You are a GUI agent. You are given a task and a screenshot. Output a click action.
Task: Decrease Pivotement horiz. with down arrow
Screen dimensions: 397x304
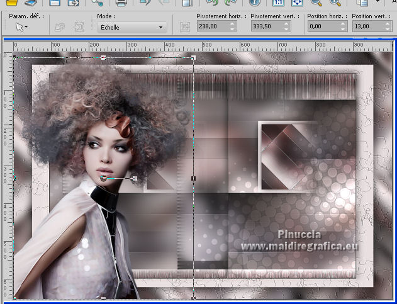pyautogui.click(x=233, y=28)
